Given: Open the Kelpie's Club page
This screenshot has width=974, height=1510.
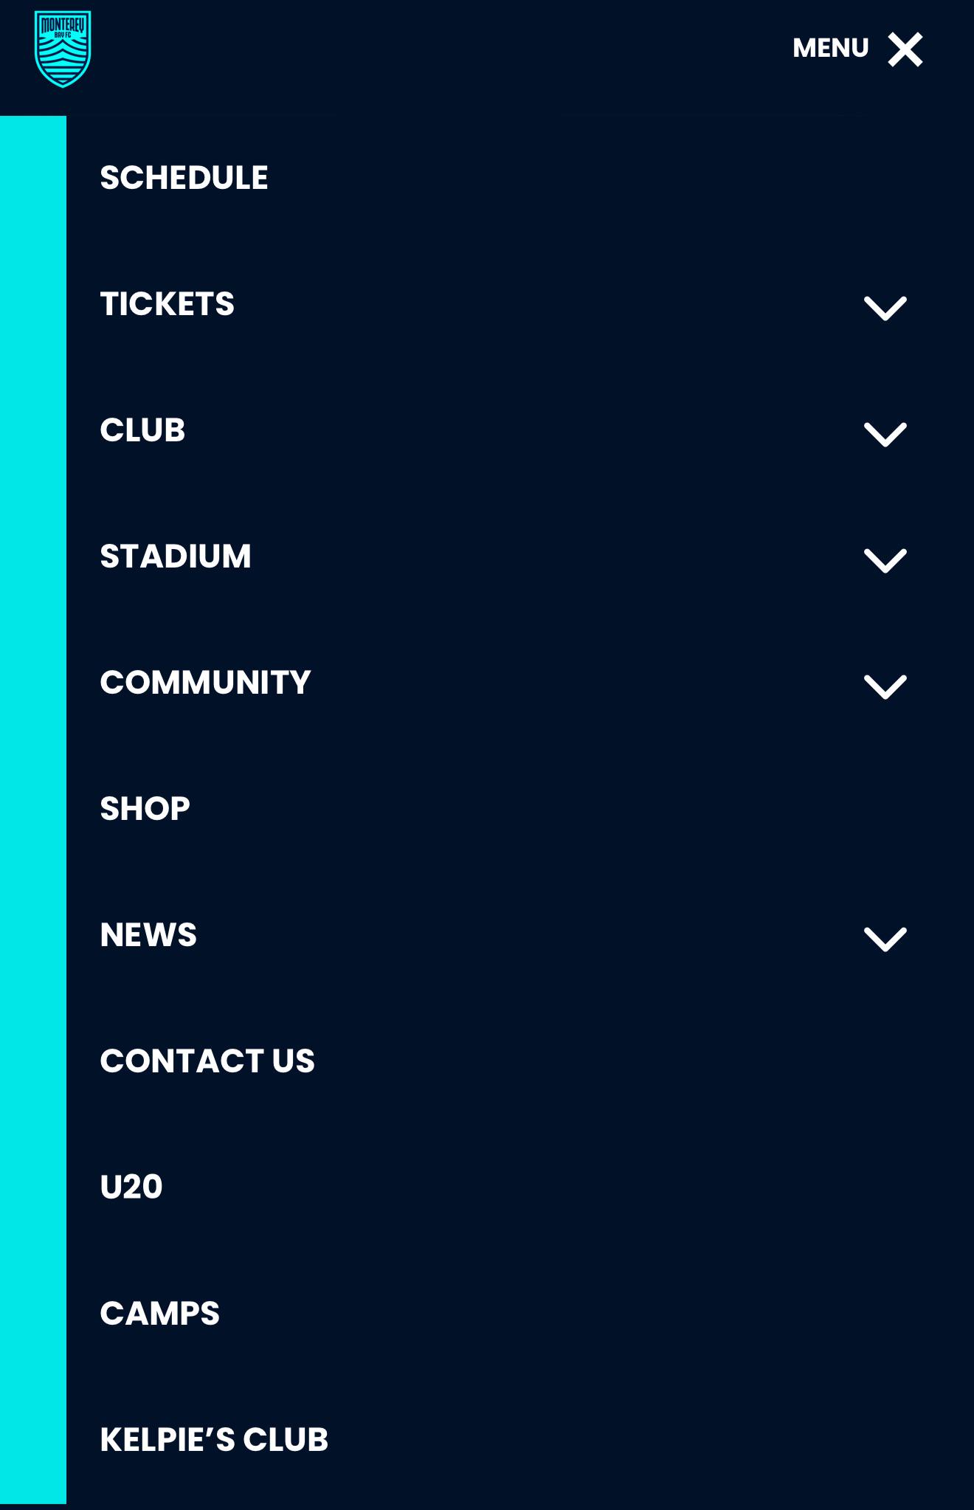Looking at the screenshot, I should point(214,1440).
